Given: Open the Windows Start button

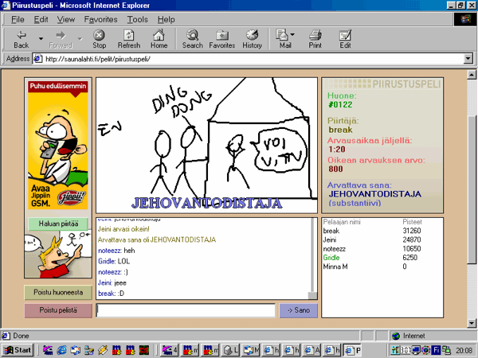Looking at the screenshot, I should [x=18, y=349].
